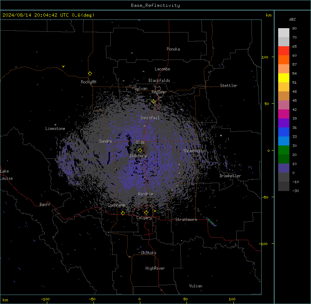Select the 39 dBZ purple color swatch
The width and height of the screenshot is (311, 304).
click(284, 123)
